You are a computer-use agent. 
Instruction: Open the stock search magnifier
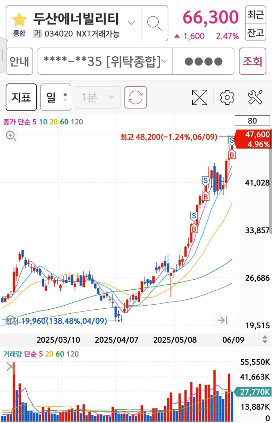point(154,23)
